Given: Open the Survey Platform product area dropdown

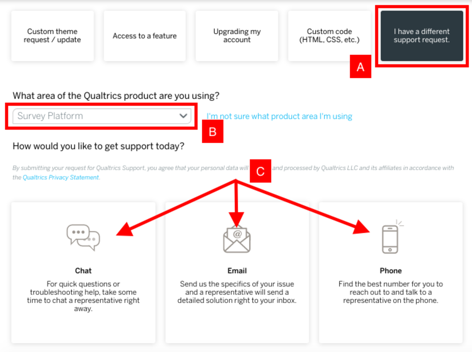Looking at the screenshot, I should 101,116.
